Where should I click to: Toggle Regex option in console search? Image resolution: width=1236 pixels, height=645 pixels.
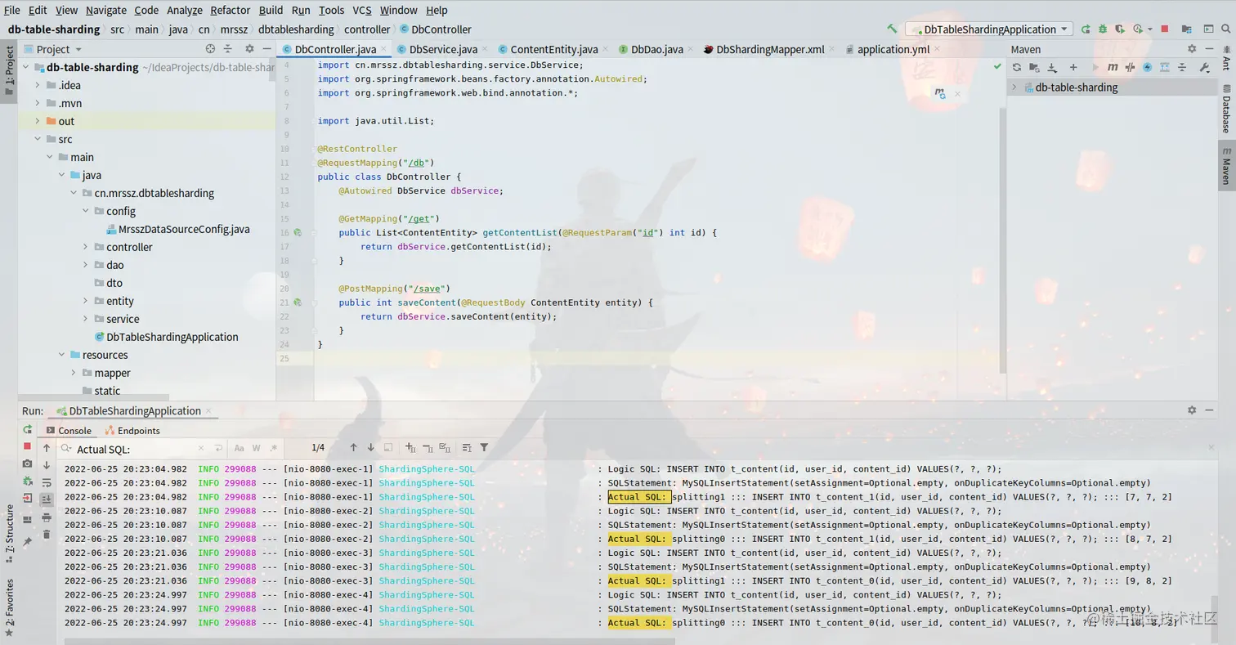click(273, 448)
